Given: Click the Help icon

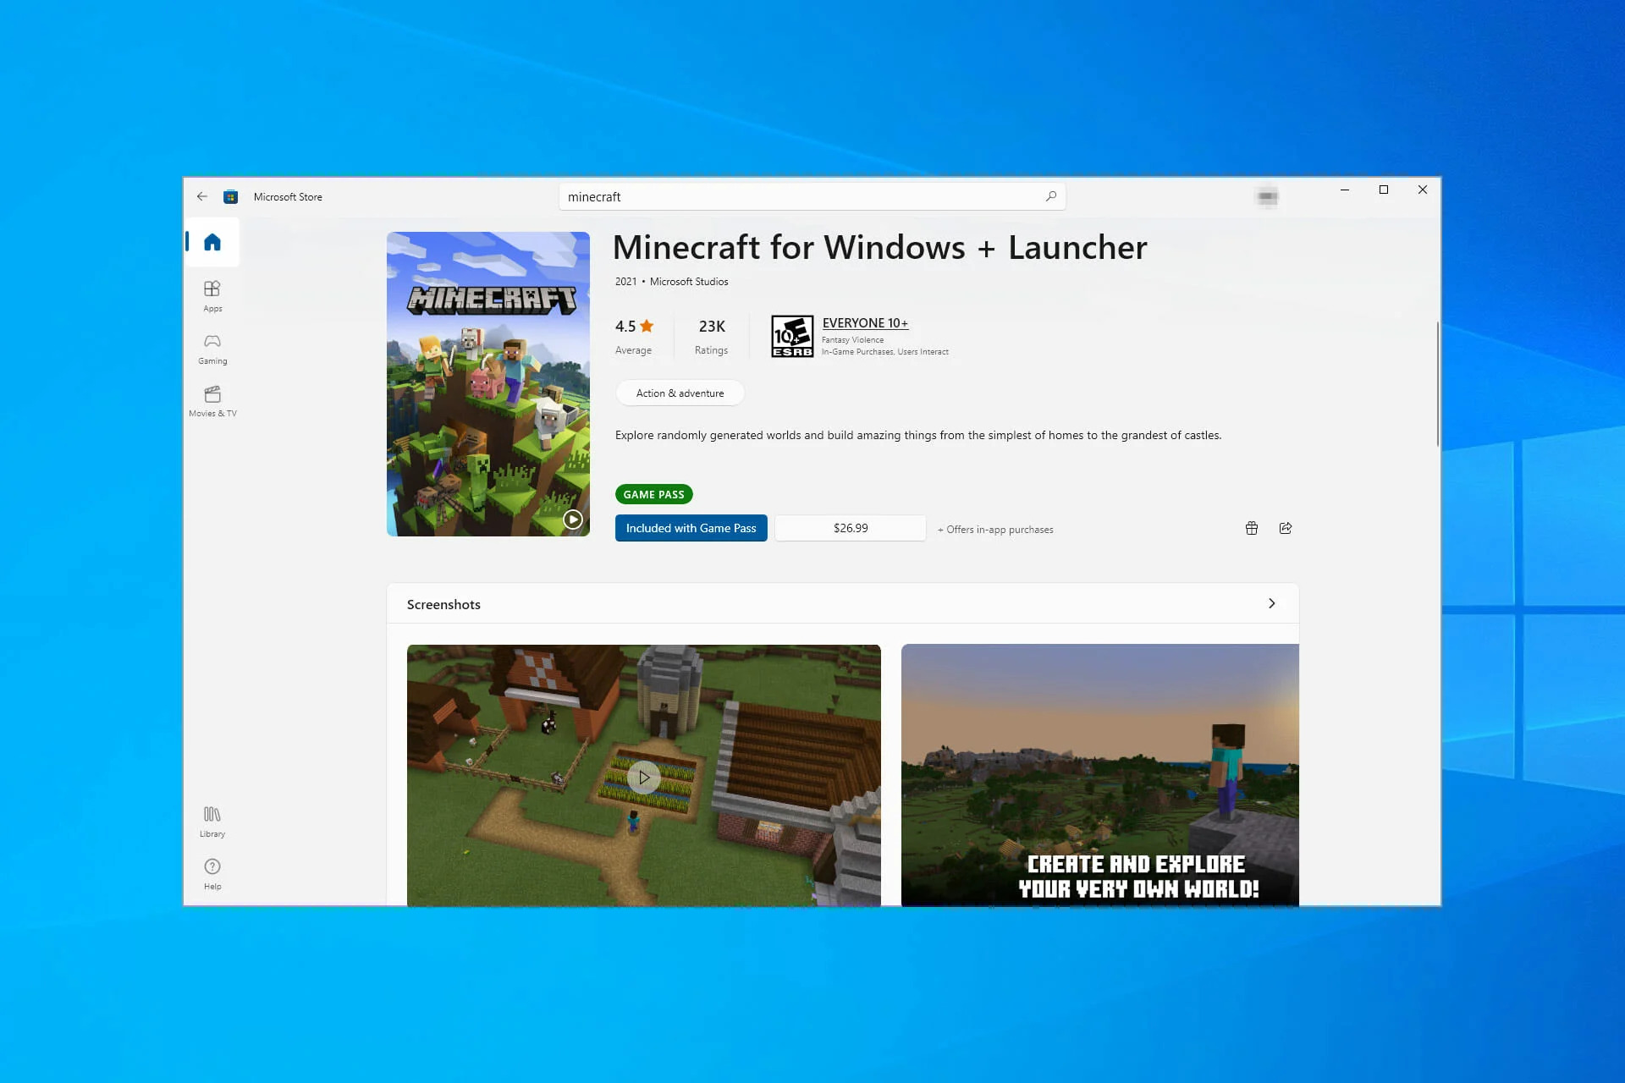Looking at the screenshot, I should pos(212,866).
